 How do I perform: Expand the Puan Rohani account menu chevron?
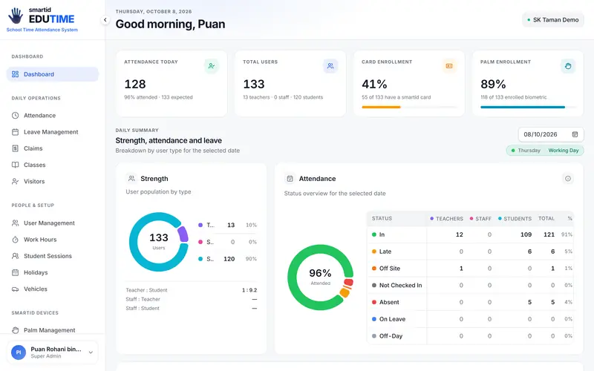(91, 352)
